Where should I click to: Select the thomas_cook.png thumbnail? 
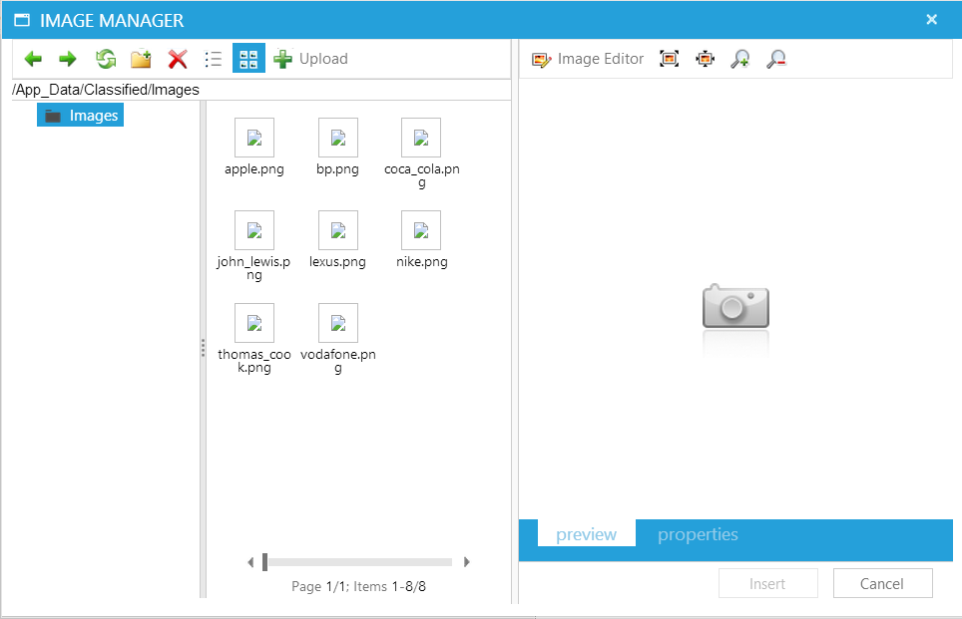click(254, 322)
